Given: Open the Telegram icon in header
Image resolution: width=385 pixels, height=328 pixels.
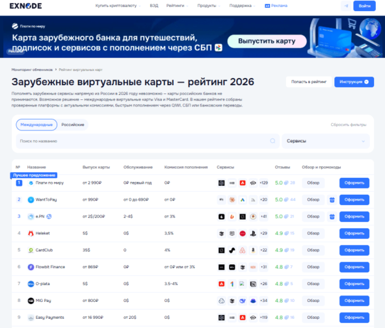Looking at the screenshot, I should [346, 6].
